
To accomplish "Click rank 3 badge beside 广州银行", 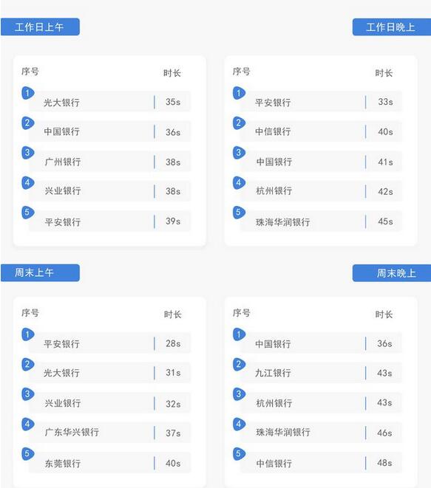I will coord(28,153).
